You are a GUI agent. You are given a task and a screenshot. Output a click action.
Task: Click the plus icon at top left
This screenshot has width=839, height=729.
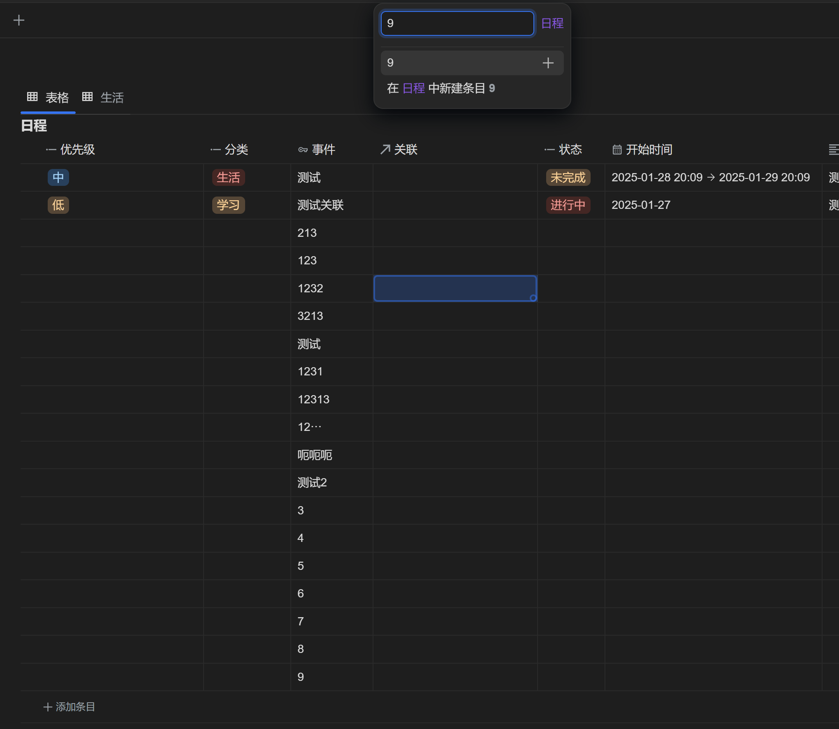click(19, 20)
